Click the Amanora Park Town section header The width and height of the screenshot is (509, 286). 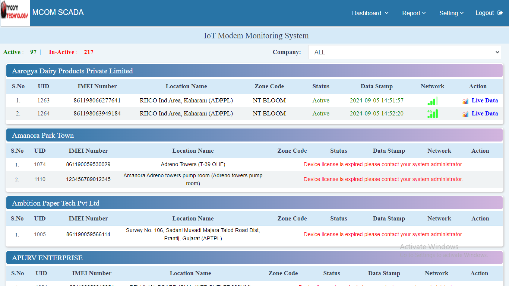tap(43, 136)
